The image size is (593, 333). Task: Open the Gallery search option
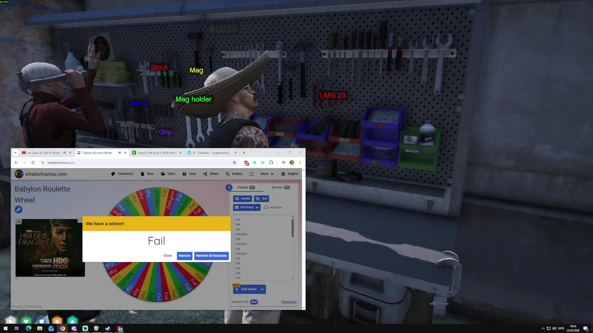click(x=234, y=174)
